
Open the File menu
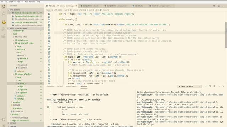click(2, 2)
